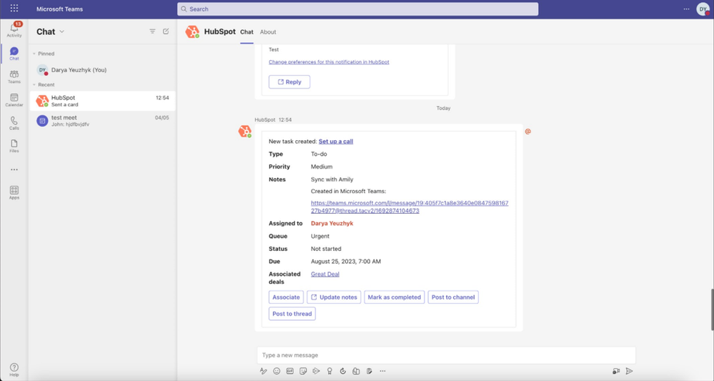The image size is (714, 381).
Task: Open Chat in the left rail
Action: 14,54
